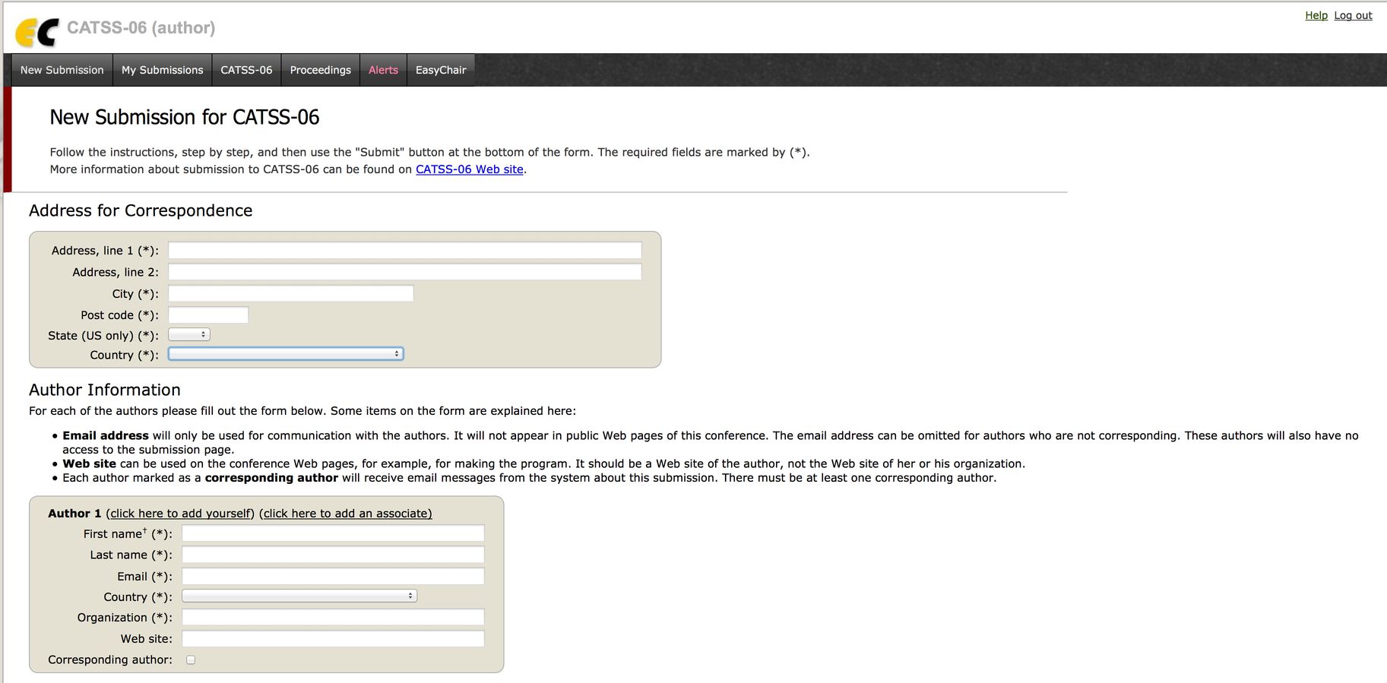Screen dimensions: 1387x683
Task: Tick the Corresponding author checkbox
Action: click(x=191, y=659)
